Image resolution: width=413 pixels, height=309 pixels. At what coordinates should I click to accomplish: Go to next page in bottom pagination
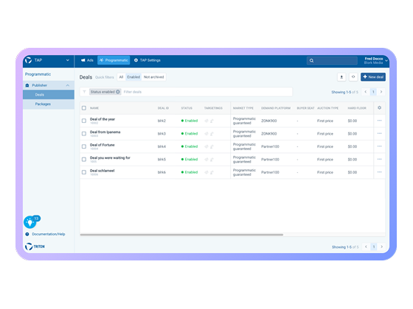381,246
